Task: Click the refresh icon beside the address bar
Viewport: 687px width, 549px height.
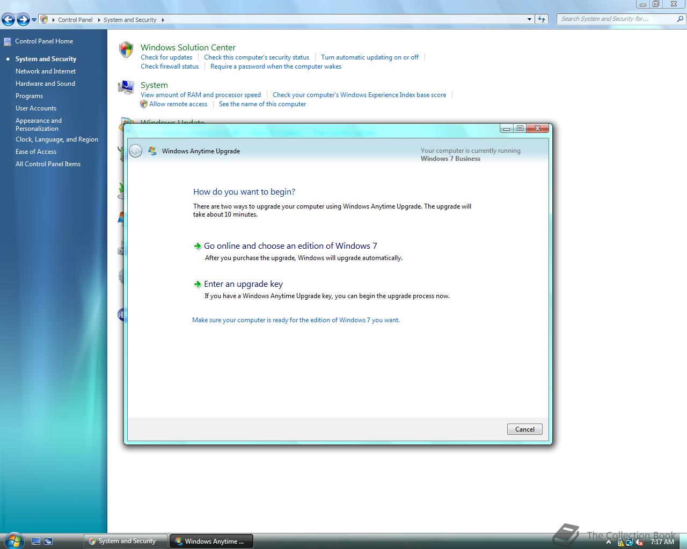Action: tap(542, 19)
